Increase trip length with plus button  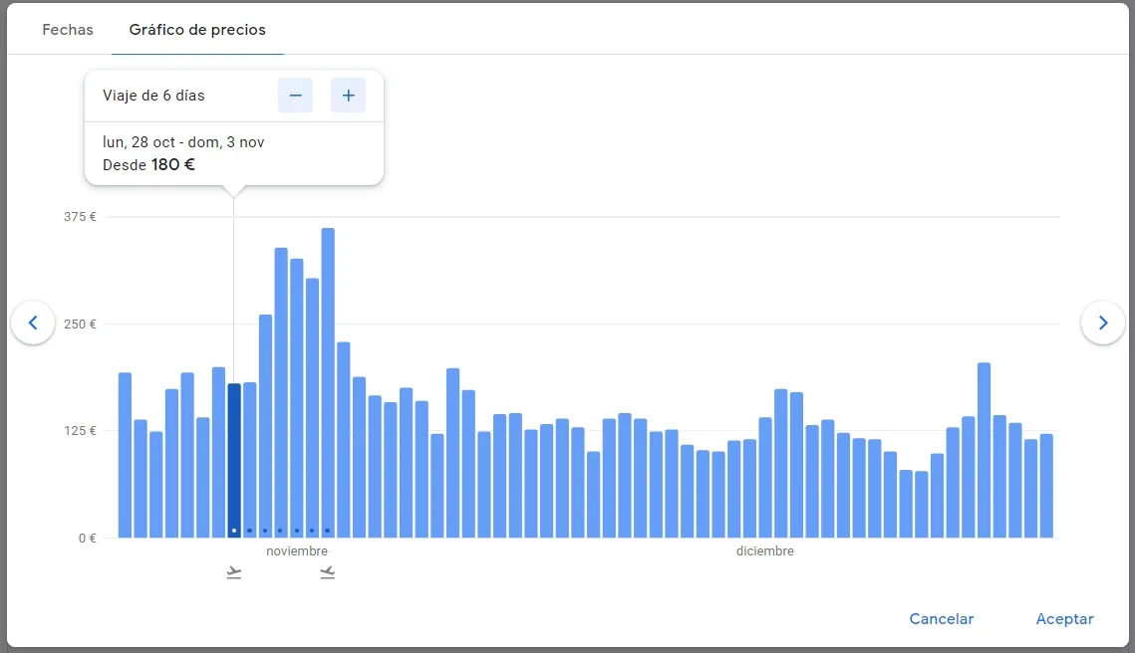(x=348, y=96)
